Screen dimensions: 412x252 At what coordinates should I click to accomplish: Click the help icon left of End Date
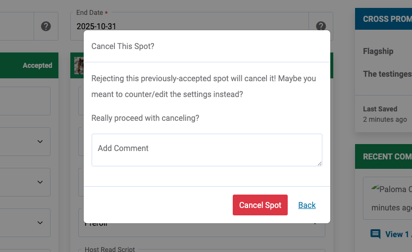[x=46, y=26]
